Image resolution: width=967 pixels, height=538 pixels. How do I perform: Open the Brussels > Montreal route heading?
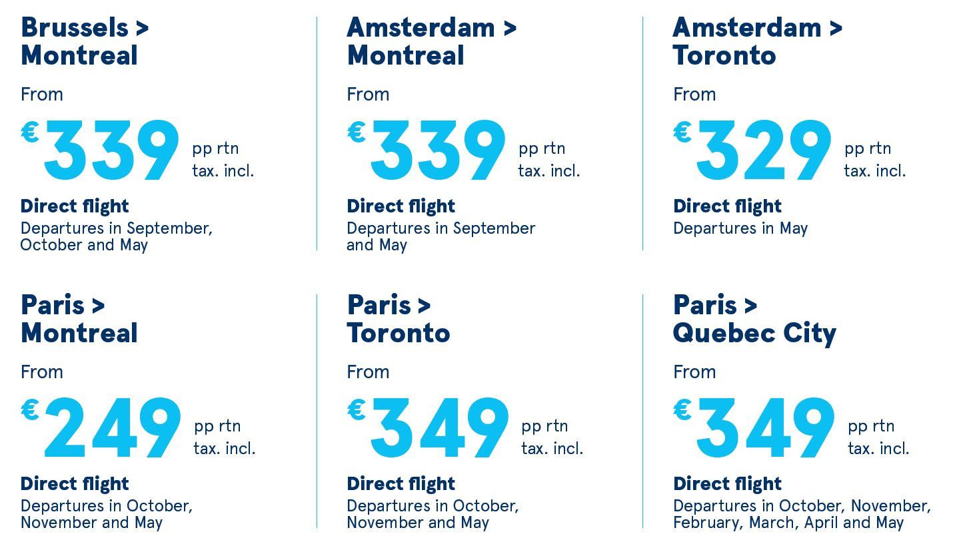point(85,41)
